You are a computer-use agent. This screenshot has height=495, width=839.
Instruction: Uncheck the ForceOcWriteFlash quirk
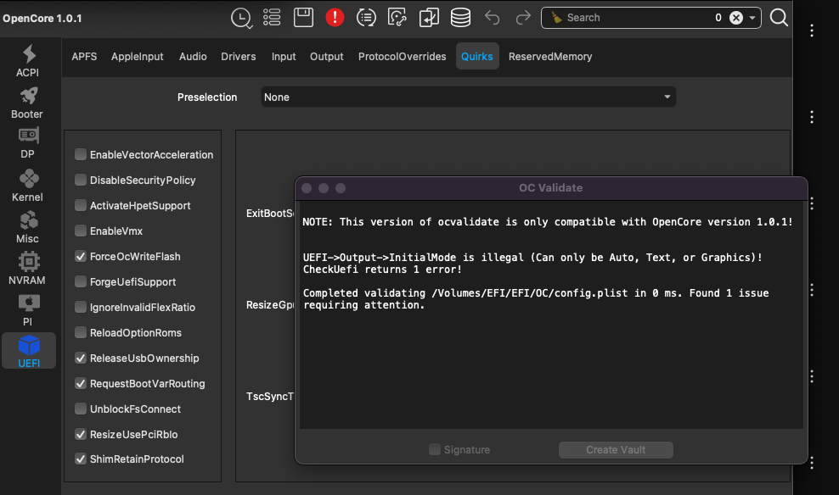[x=81, y=256]
